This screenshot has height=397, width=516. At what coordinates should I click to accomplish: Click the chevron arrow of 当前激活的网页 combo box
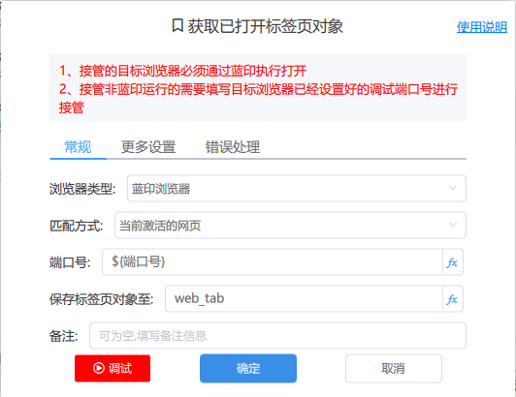453,225
